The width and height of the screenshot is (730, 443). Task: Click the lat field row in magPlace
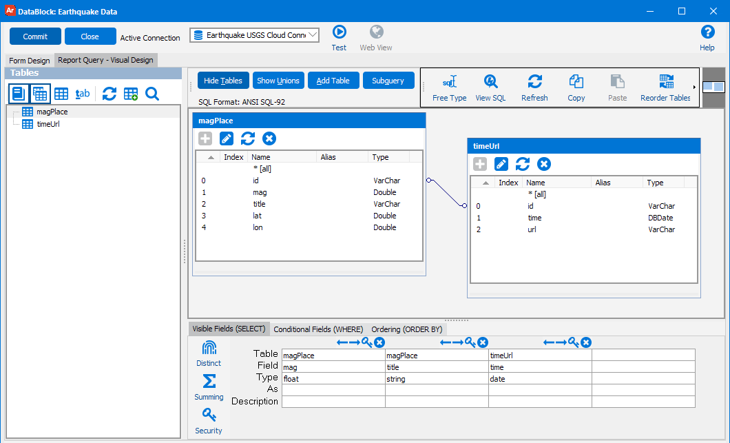[309, 216]
